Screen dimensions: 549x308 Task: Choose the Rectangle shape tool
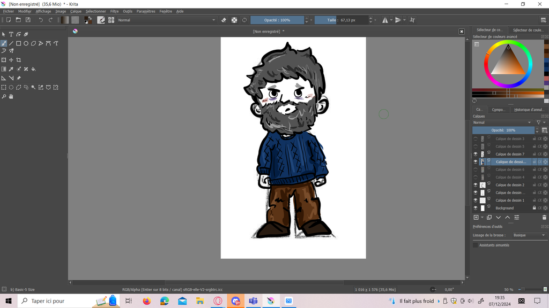pyautogui.click(x=18, y=43)
